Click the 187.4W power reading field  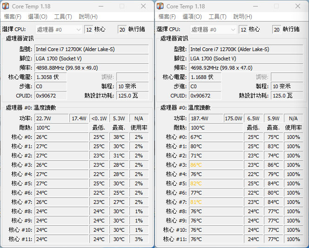pyautogui.click(x=206, y=118)
